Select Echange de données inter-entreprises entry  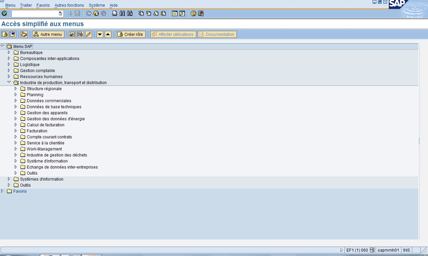point(62,167)
